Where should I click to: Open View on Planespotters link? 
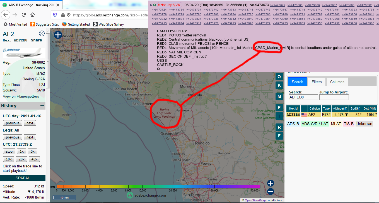pyautogui.click(x=21, y=96)
